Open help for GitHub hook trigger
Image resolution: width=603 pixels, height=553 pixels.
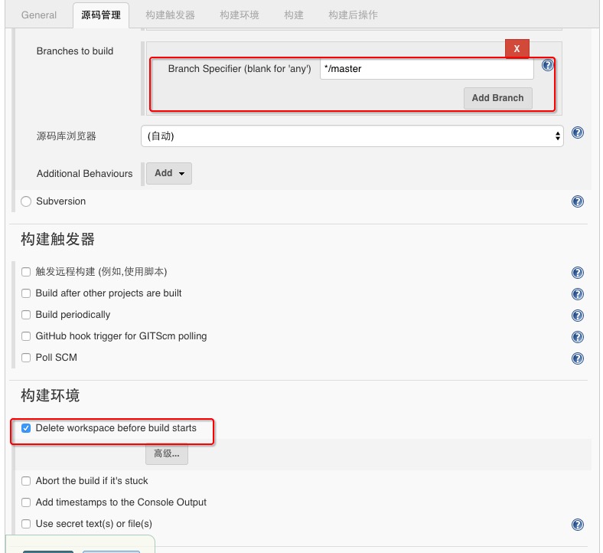click(x=577, y=337)
